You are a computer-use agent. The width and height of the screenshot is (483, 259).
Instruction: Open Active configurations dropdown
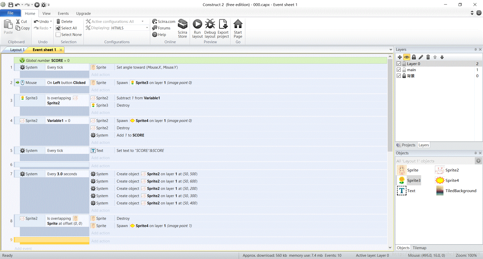coord(142,22)
